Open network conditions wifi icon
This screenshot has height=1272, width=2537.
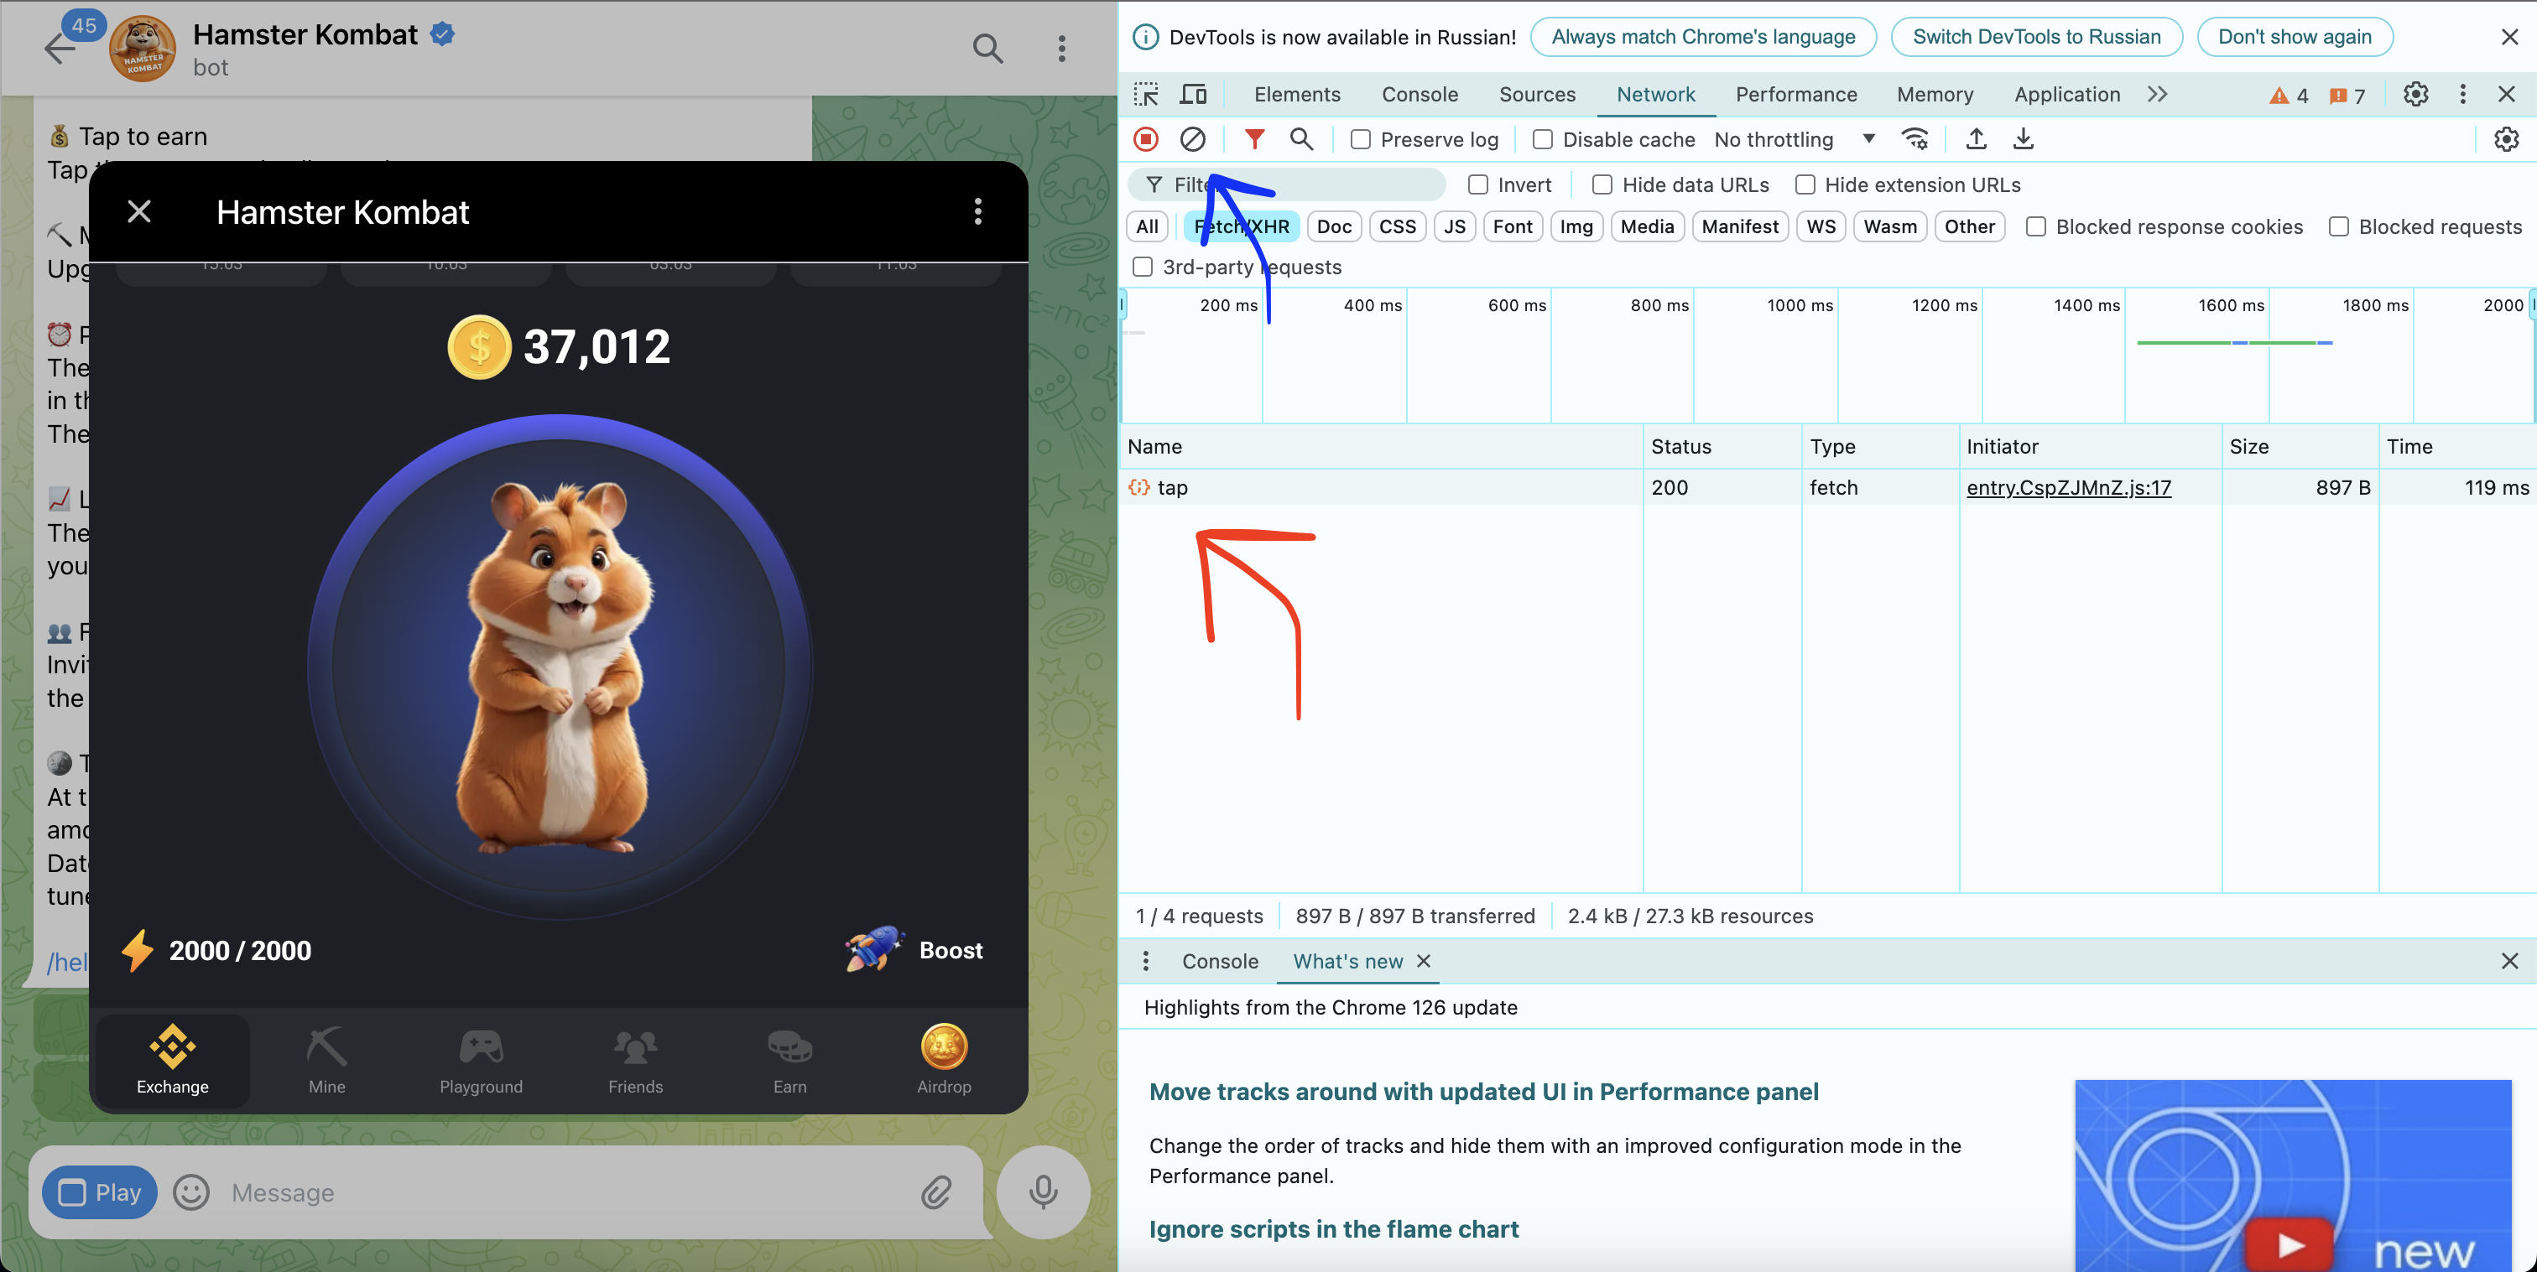pyautogui.click(x=1914, y=139)
